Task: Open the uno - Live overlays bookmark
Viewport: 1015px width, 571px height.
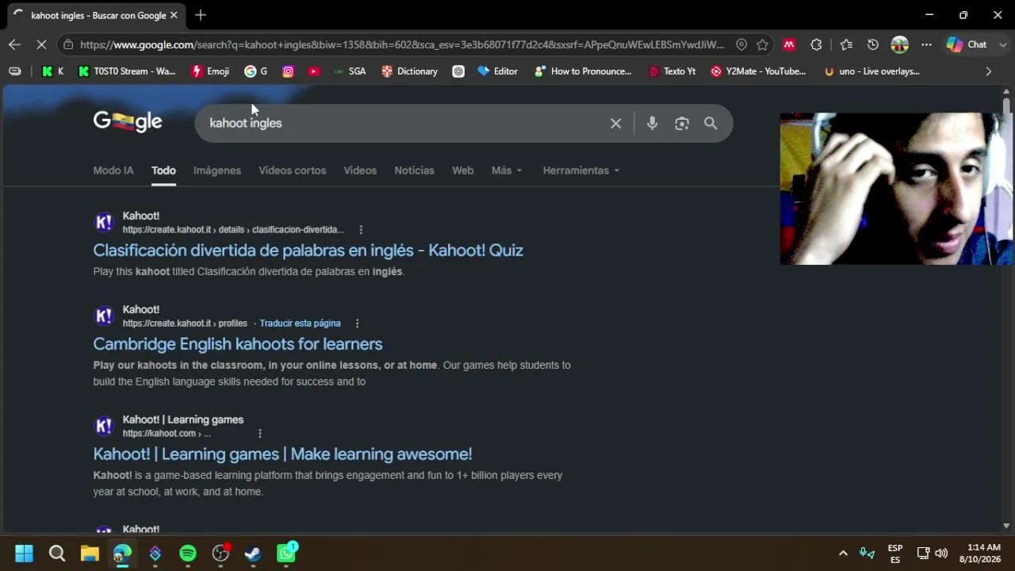Action: (x=871, y=71)
